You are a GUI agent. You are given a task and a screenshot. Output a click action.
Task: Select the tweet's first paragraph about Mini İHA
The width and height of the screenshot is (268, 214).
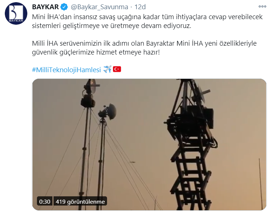click(147, 21)
